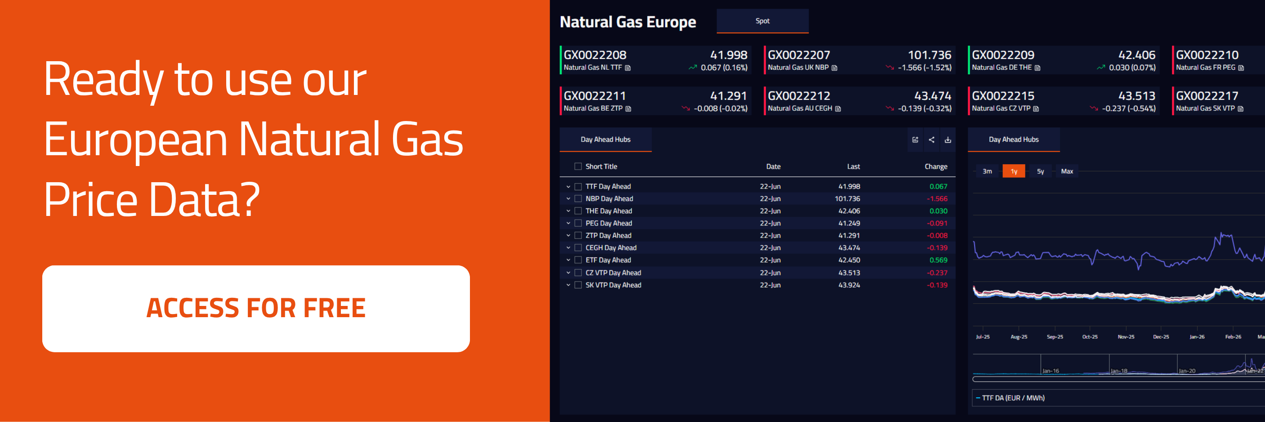This screenshot has width=1265, height=422.
Task: Click the up-trend arrow on GX0022209 card
Action: (x=1101, y=68)
